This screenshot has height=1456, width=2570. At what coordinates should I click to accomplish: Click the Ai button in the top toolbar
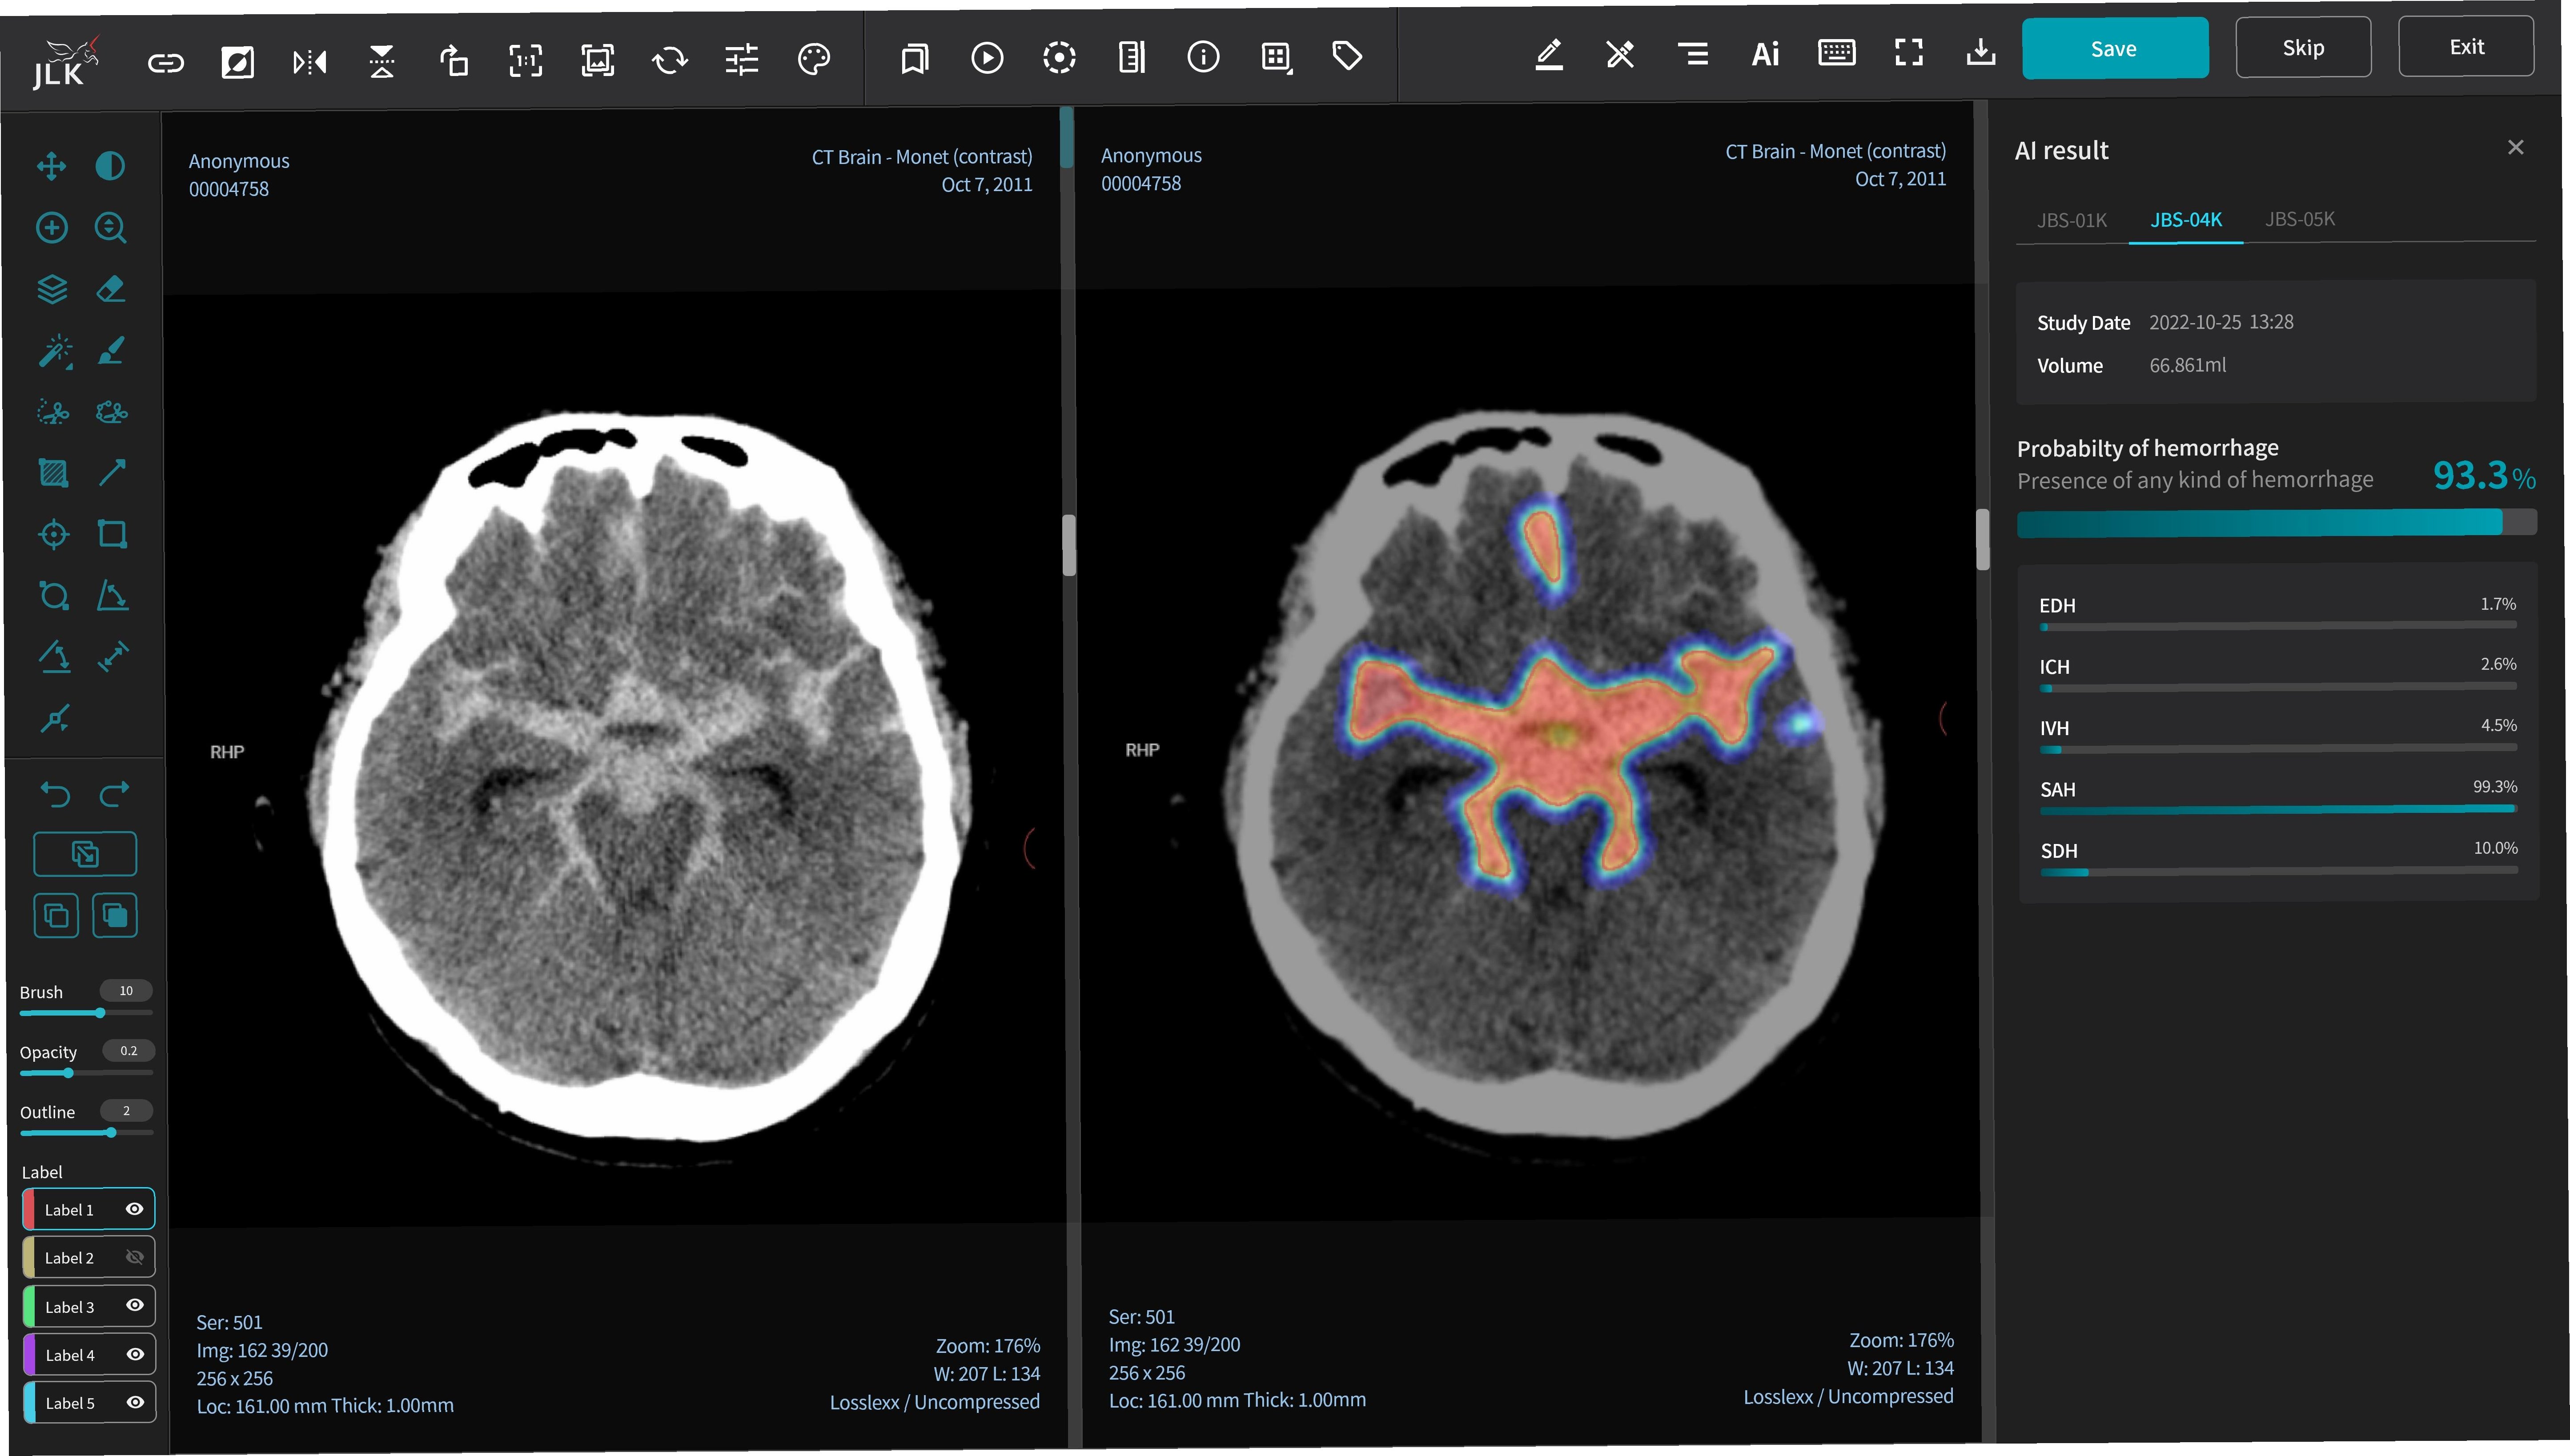(1765, 54)
